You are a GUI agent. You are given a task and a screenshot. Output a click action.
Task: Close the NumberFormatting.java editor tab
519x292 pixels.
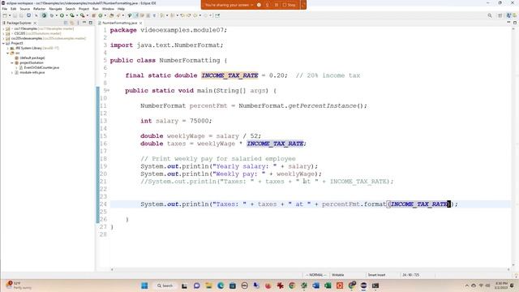click(140, 24)
